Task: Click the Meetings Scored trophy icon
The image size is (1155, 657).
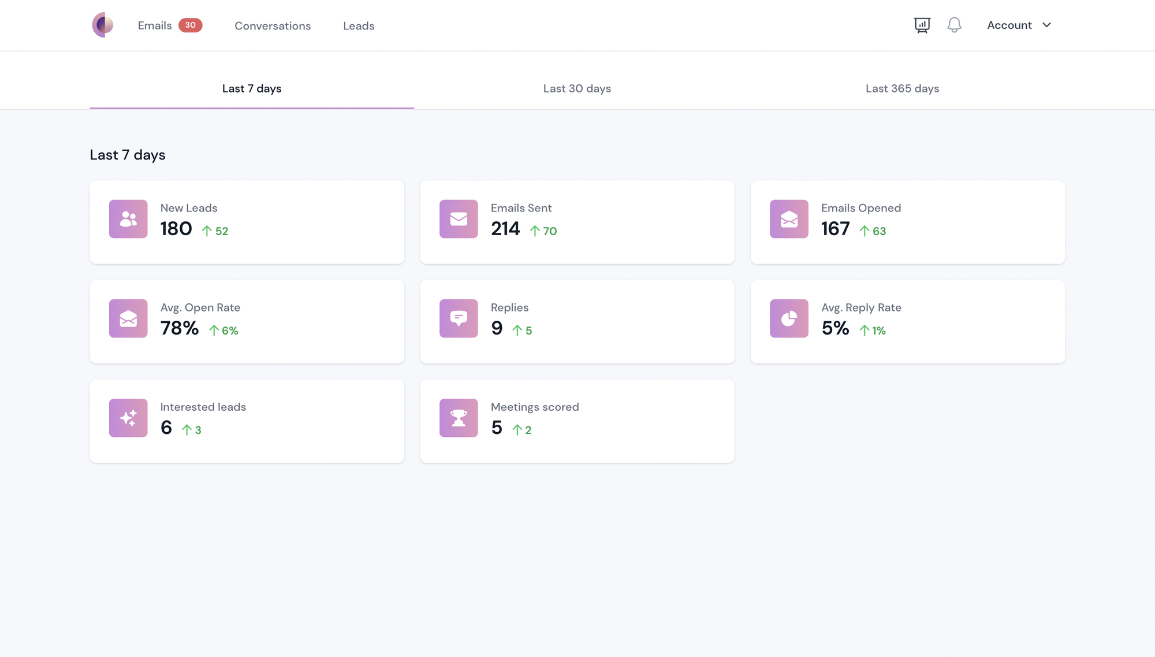Action: [459, 417]
